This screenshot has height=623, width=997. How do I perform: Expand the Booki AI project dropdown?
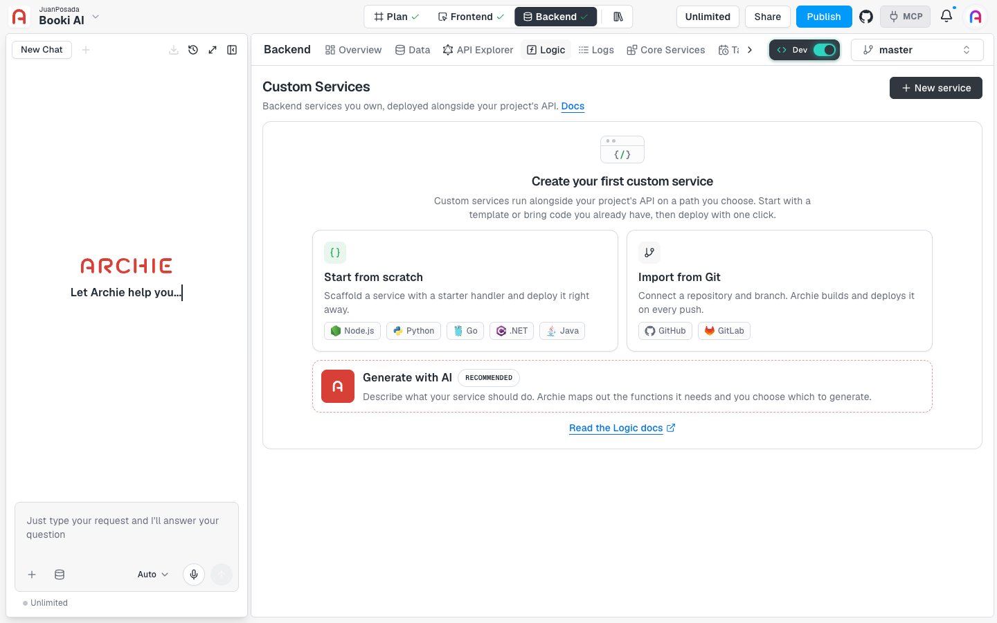coord(96,17)
